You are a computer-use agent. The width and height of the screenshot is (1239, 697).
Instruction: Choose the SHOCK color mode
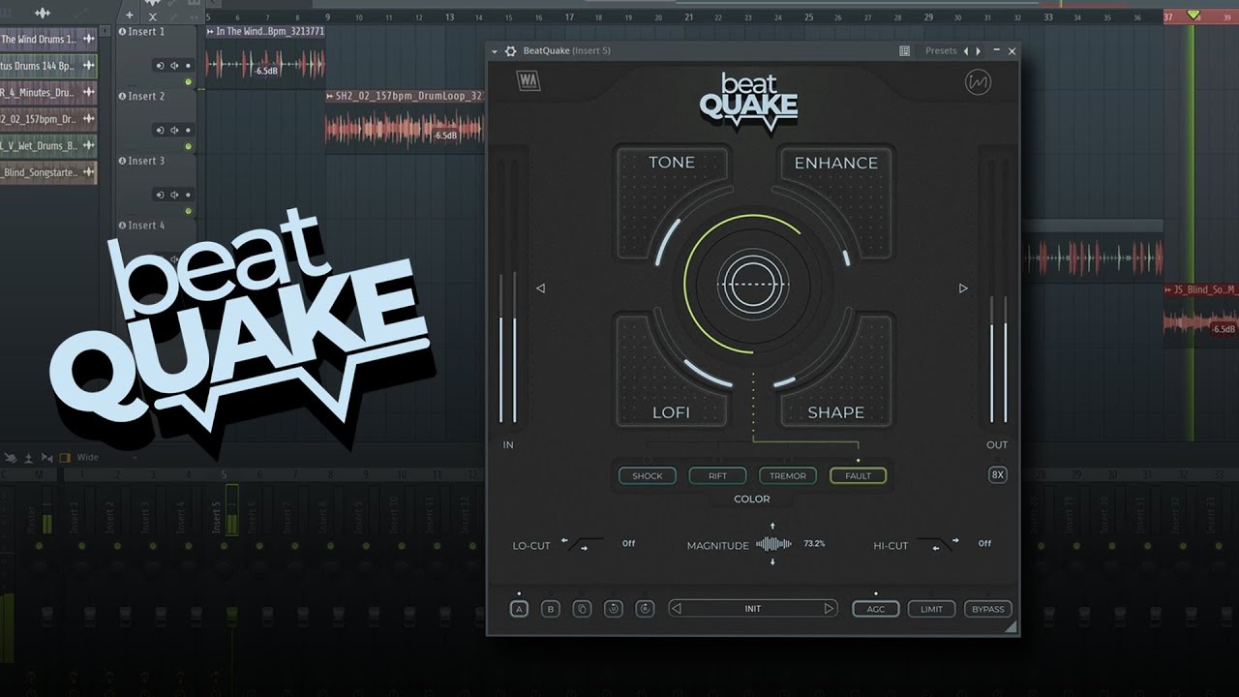coord(648,475)
